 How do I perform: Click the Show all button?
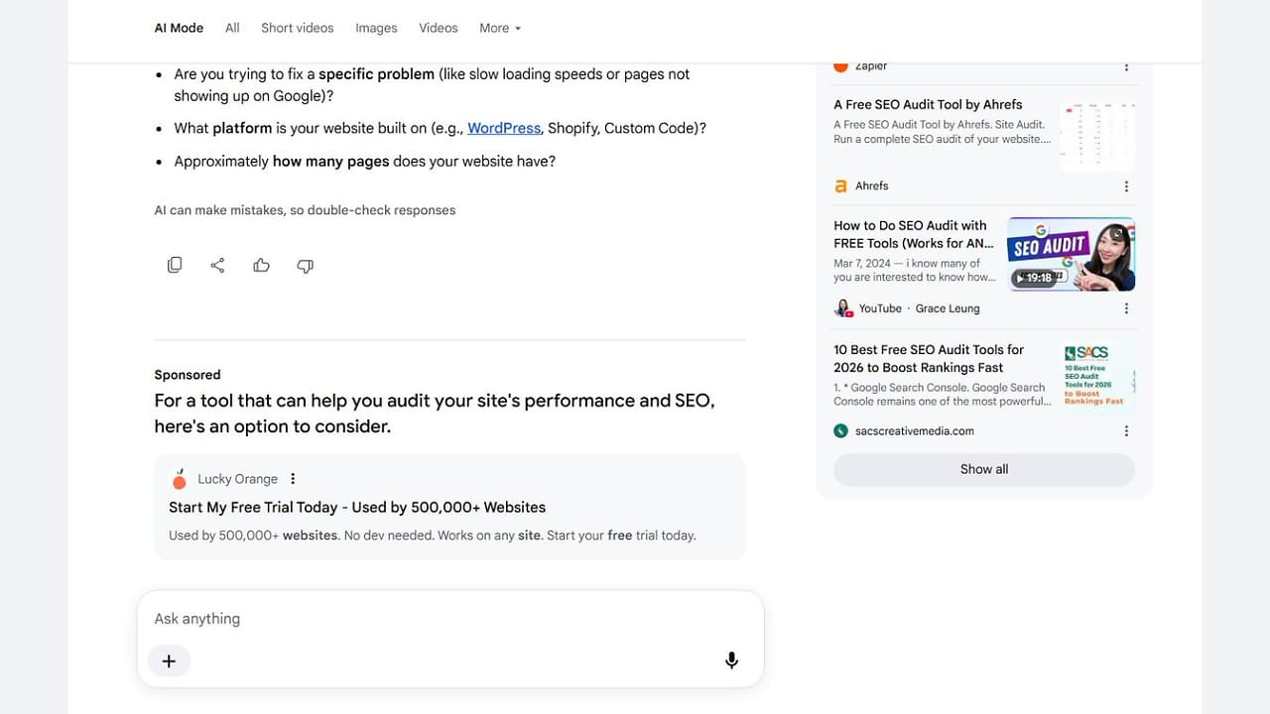pyautogui.click(x=984, y=469)
